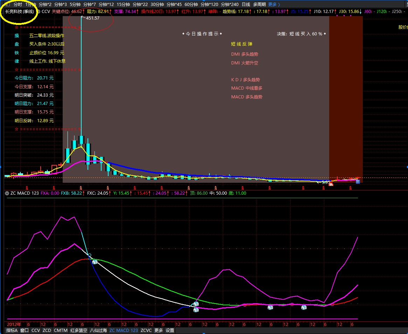This screenshot has width=408, height=334.
Task: Click the 明日阻力: 21.47 元 line
Action: [x=34, y=104]
